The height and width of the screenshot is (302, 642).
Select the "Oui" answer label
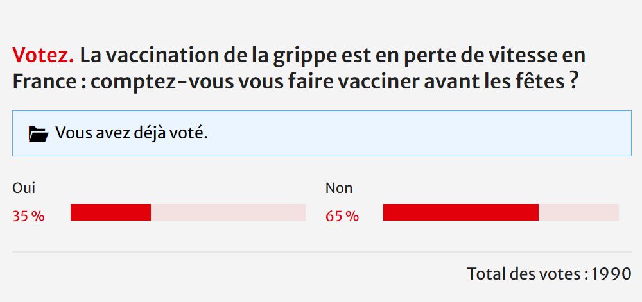[24, 188]
